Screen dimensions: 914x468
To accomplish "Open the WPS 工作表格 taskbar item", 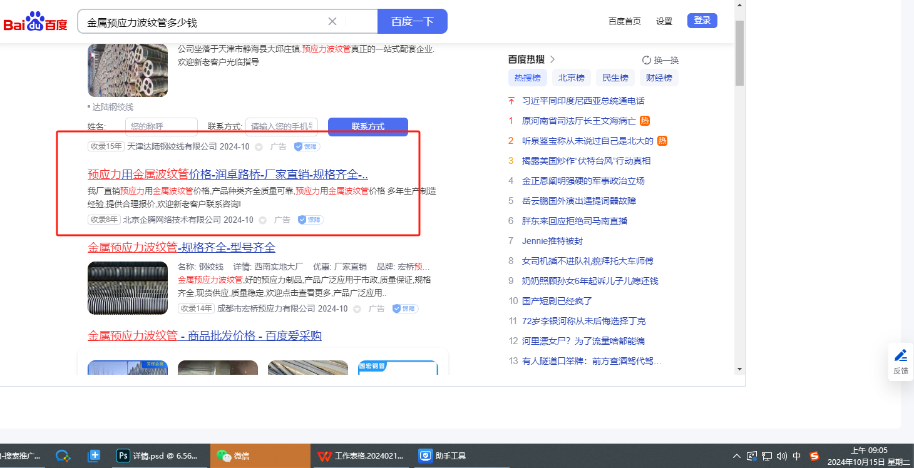I will [x=361, y=455].
